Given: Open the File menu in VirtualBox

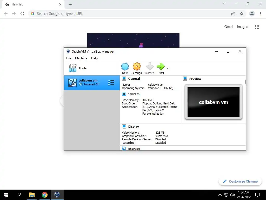Looking at the screenshot, I should click(x=69, y=58).
